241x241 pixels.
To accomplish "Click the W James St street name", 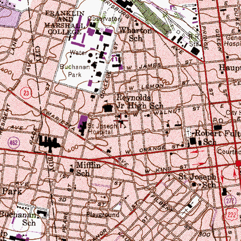I will coord(160,65).
